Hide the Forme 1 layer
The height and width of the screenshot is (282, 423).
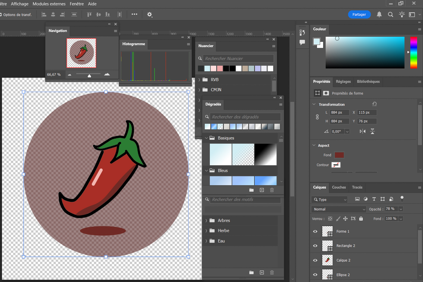coord(315,231)
